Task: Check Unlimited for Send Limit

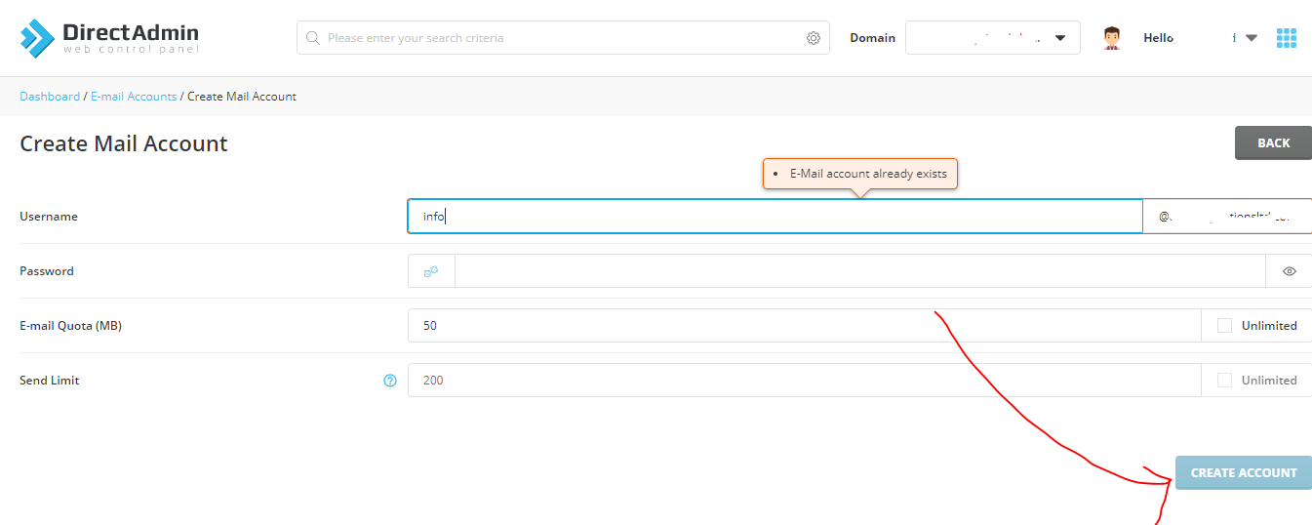Action: pyautogui.click(x=1225, y=381)
